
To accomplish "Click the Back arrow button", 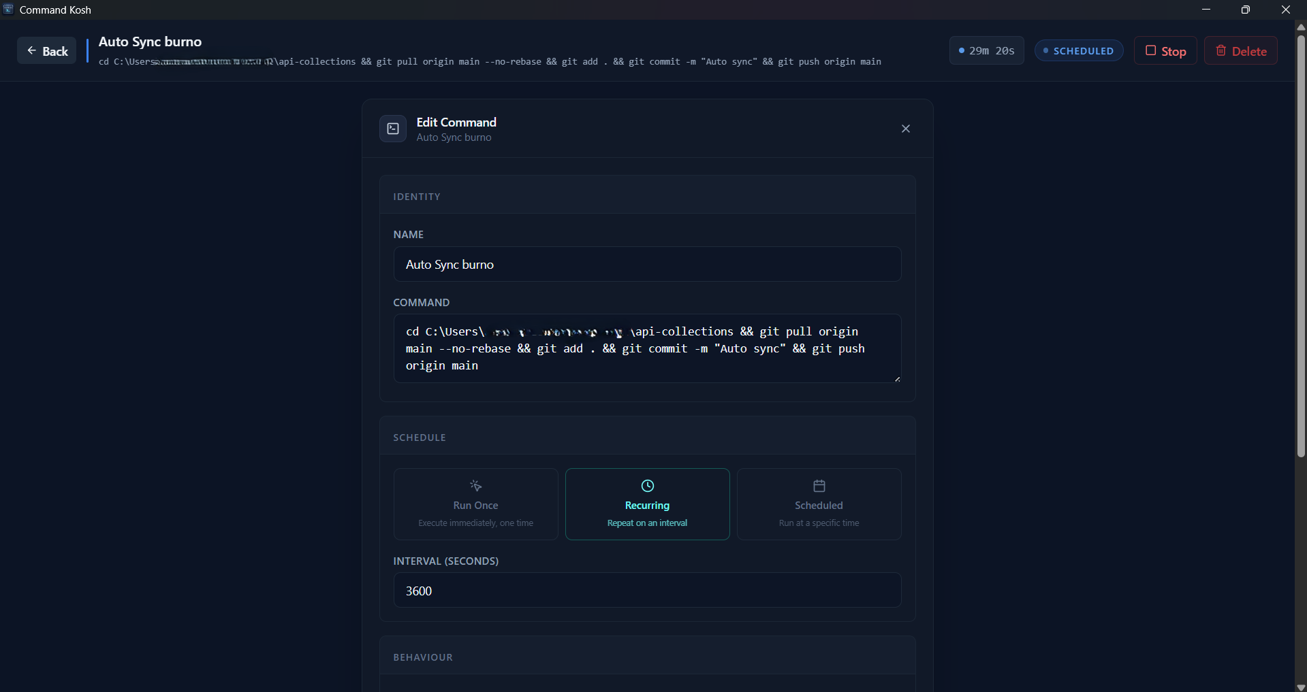I will coord(47,51).
